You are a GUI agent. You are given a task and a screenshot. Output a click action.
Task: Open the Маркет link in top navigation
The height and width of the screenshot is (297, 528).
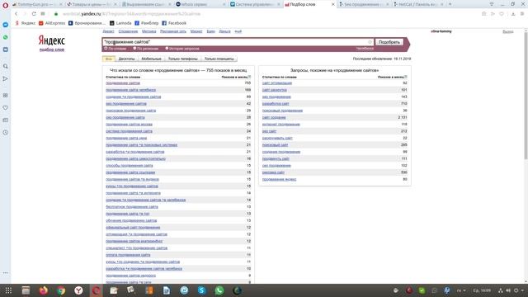point(196,31)
